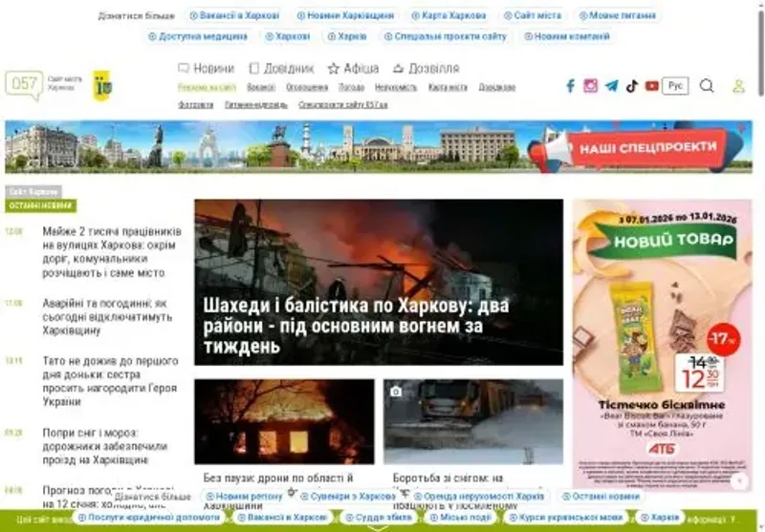Image resolution: width=765 pixels, height=532 pixels.
Task: Select the Мовне питання tag
Action: coord(617,15)
